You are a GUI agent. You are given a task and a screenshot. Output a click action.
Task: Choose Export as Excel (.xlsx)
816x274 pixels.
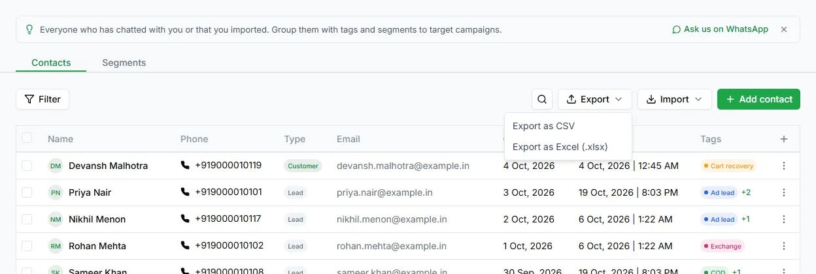[568, 147]
